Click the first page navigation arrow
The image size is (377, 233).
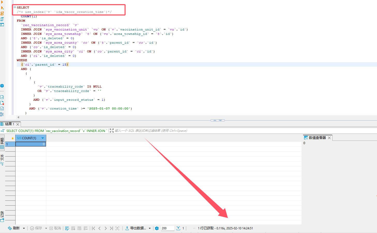click(94, 228)
